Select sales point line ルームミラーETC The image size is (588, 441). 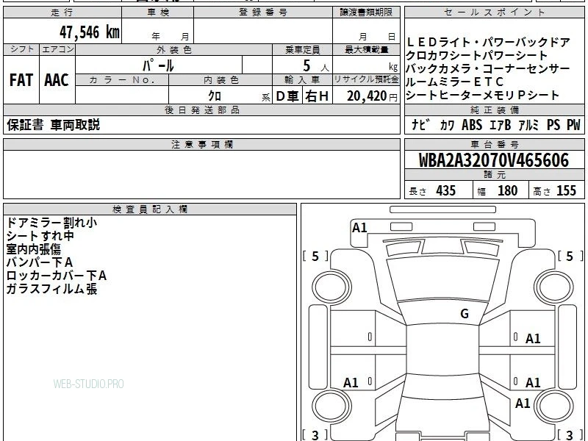pyautogui.click(x=454, y=82)
